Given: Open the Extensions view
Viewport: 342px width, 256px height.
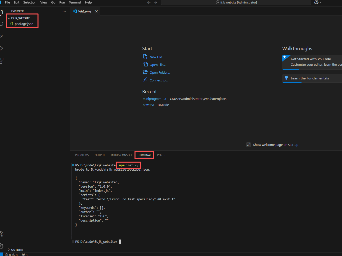Looking at the screenshot, I should 1,60.
